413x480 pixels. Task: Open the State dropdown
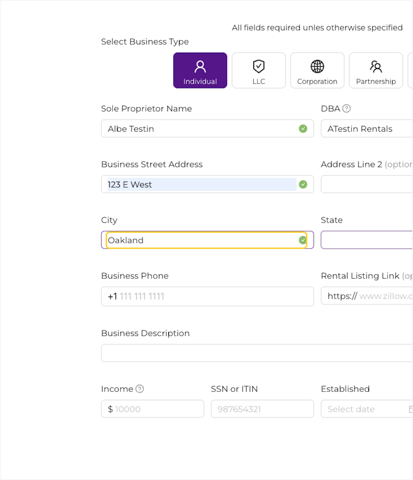(367, 240)
